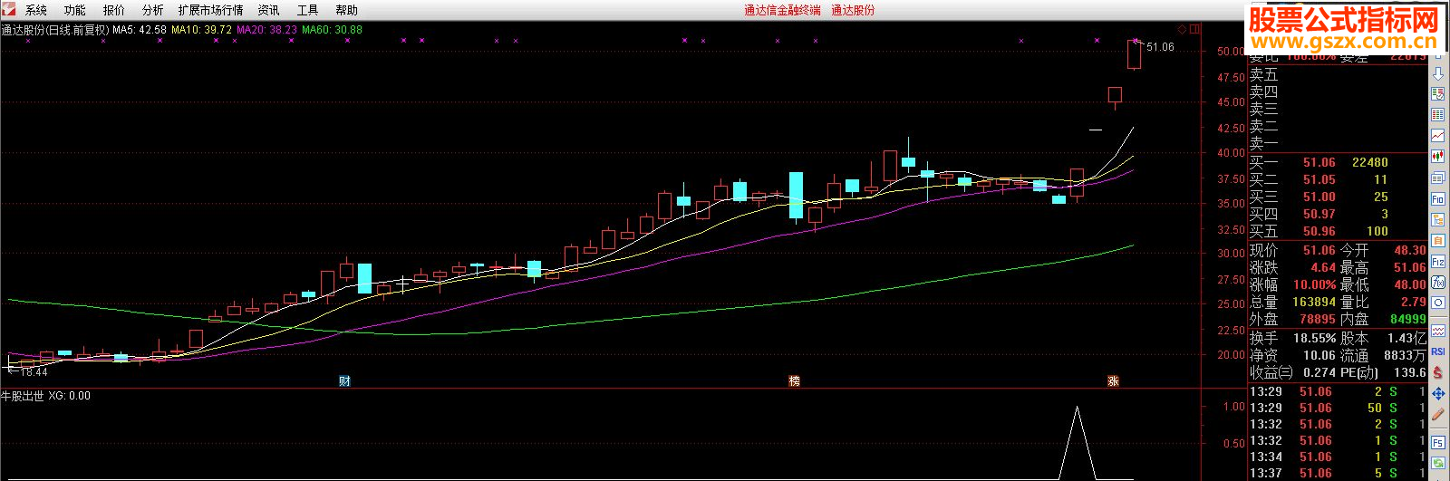1450x481 pixels.
Task: Open the stacked documents list icon
Action: (1438, 178)
